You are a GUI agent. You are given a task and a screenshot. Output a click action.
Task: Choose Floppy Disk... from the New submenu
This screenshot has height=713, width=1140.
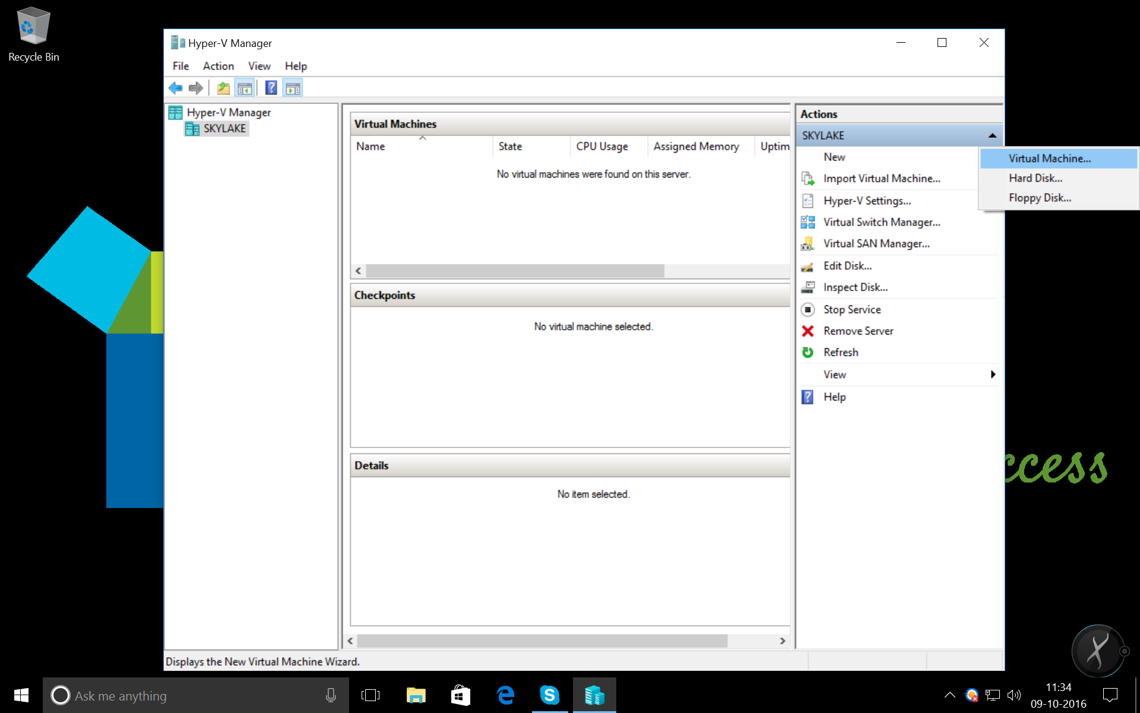tap(1059, 198)
